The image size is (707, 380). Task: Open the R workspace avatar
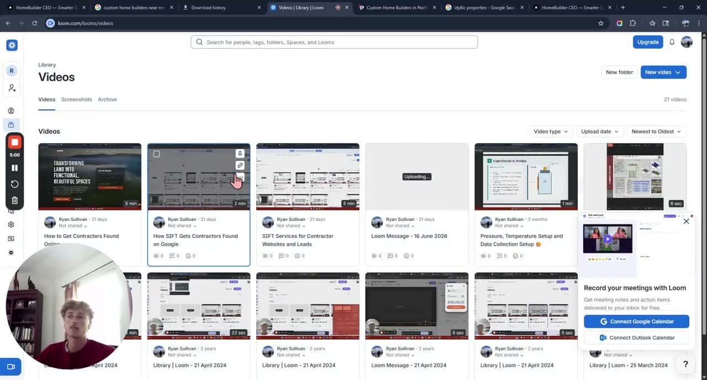(x=12, y=71)
